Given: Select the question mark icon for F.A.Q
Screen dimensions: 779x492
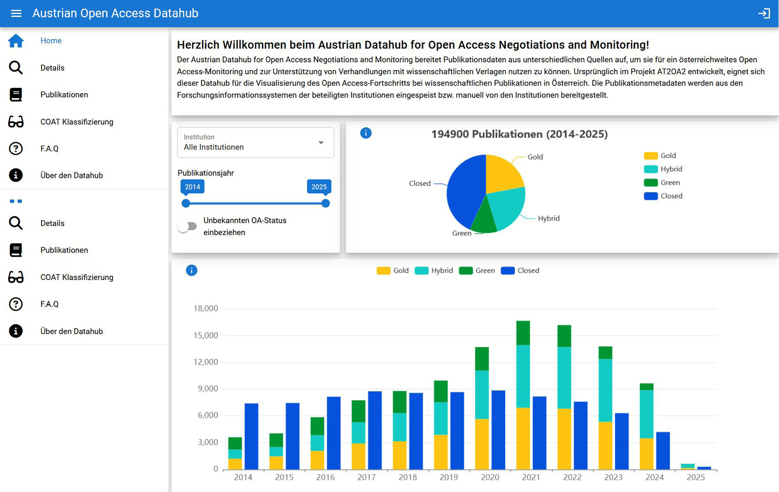Looking at the screenshot, I should pos(16,149).
